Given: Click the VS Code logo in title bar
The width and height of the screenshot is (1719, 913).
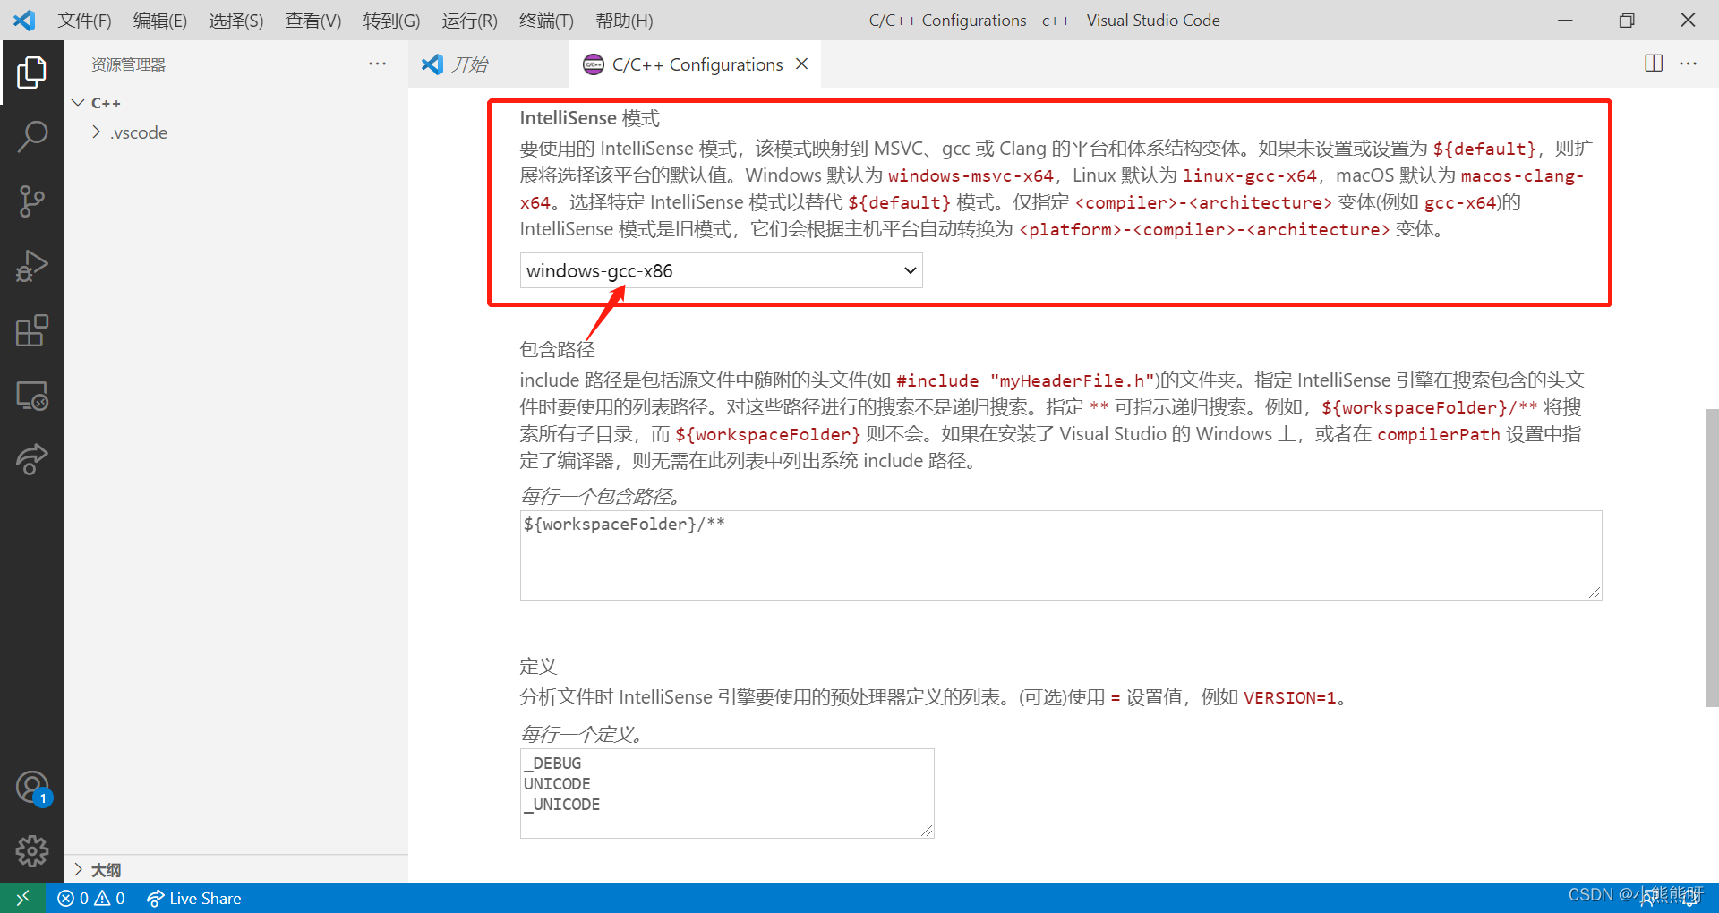Looking at the screenshot, I should tap(24, 20).
